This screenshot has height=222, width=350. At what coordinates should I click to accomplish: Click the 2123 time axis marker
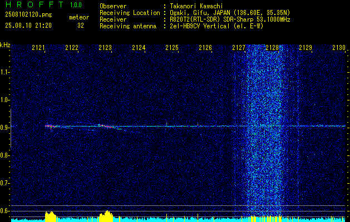[105, 47]
